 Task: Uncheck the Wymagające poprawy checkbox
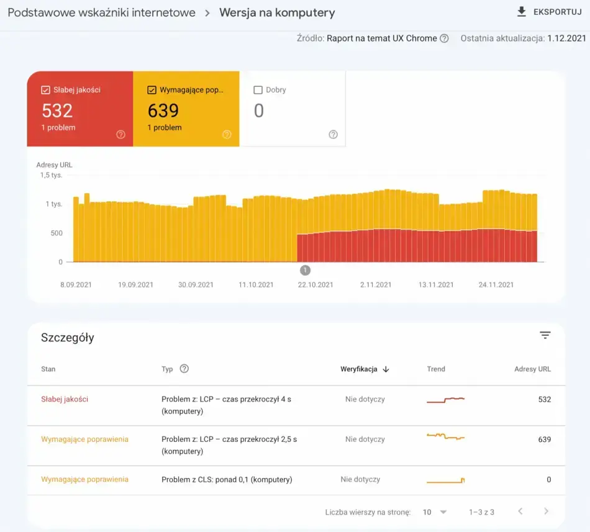tap(152, 90)
